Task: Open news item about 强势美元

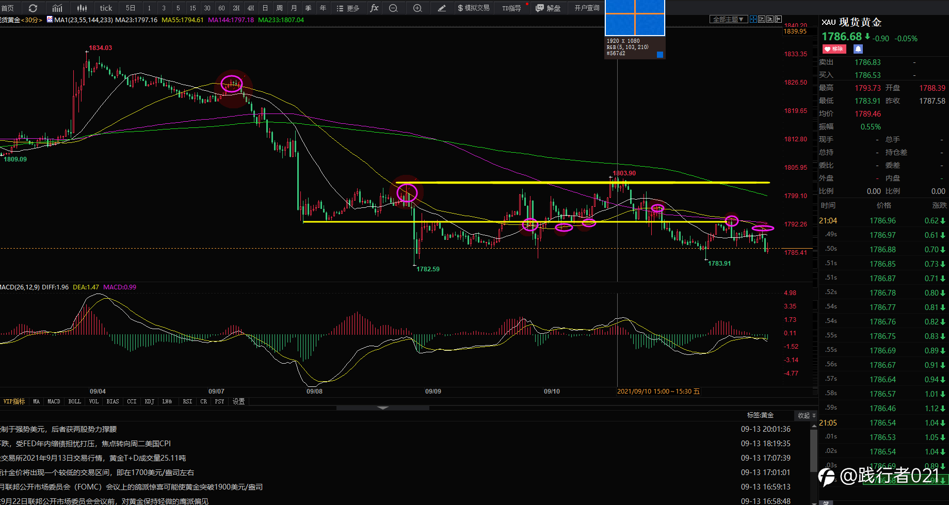Action: (58, 429)
